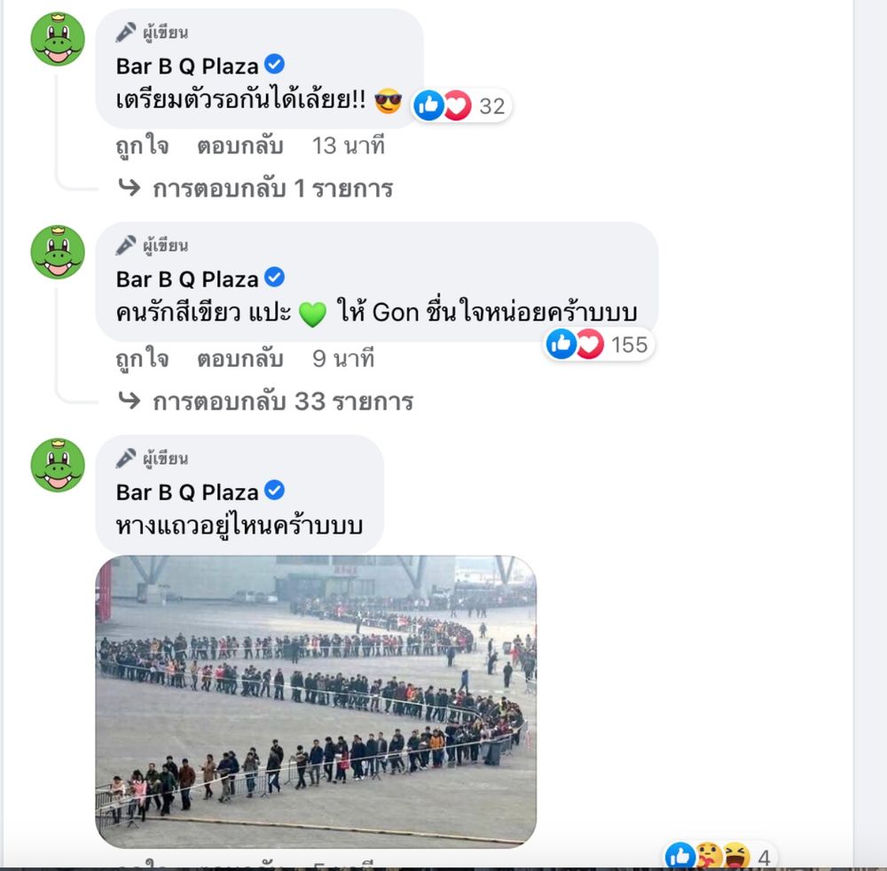887x871 pixels.
Task: Open the Bar B Q Plaza name on the second comment
Action: point(187,279)
